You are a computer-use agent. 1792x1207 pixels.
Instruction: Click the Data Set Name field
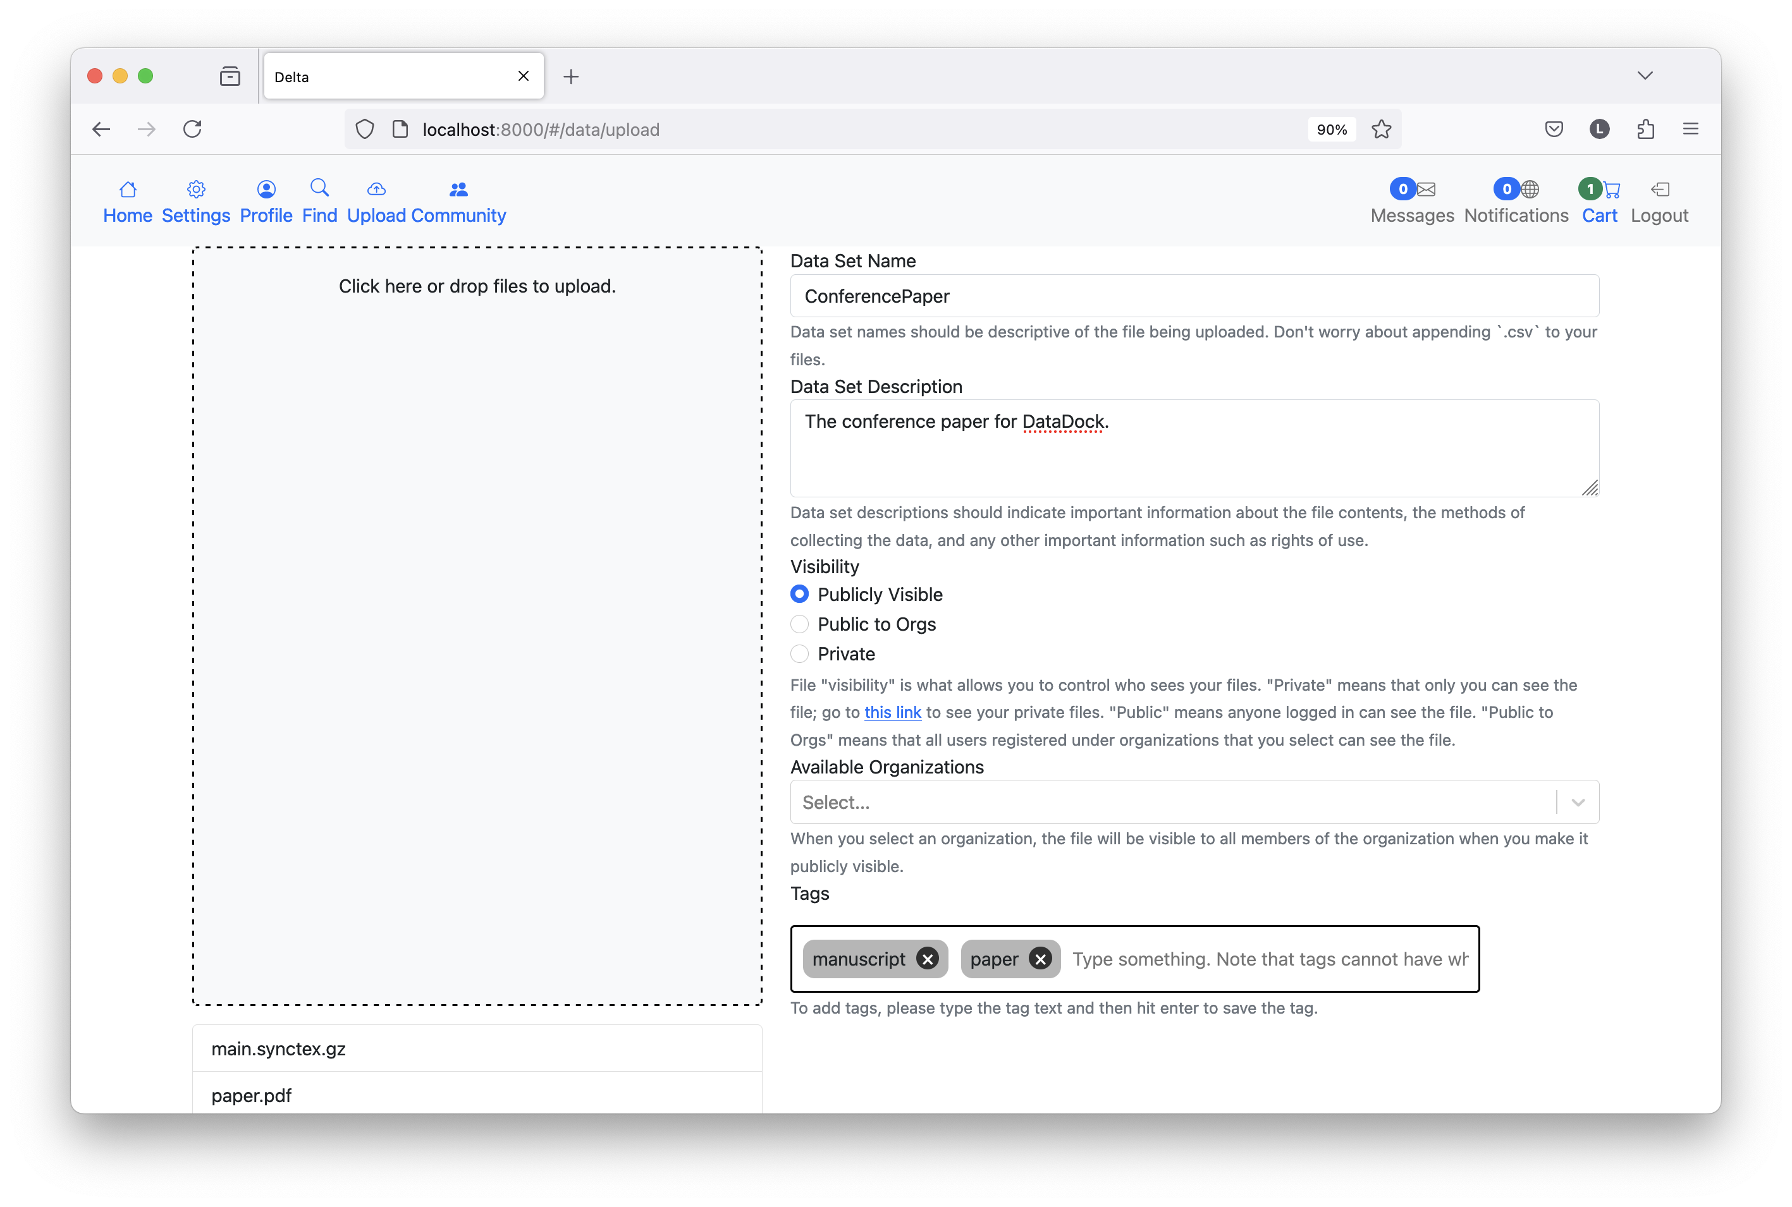tap(1194, 296)
